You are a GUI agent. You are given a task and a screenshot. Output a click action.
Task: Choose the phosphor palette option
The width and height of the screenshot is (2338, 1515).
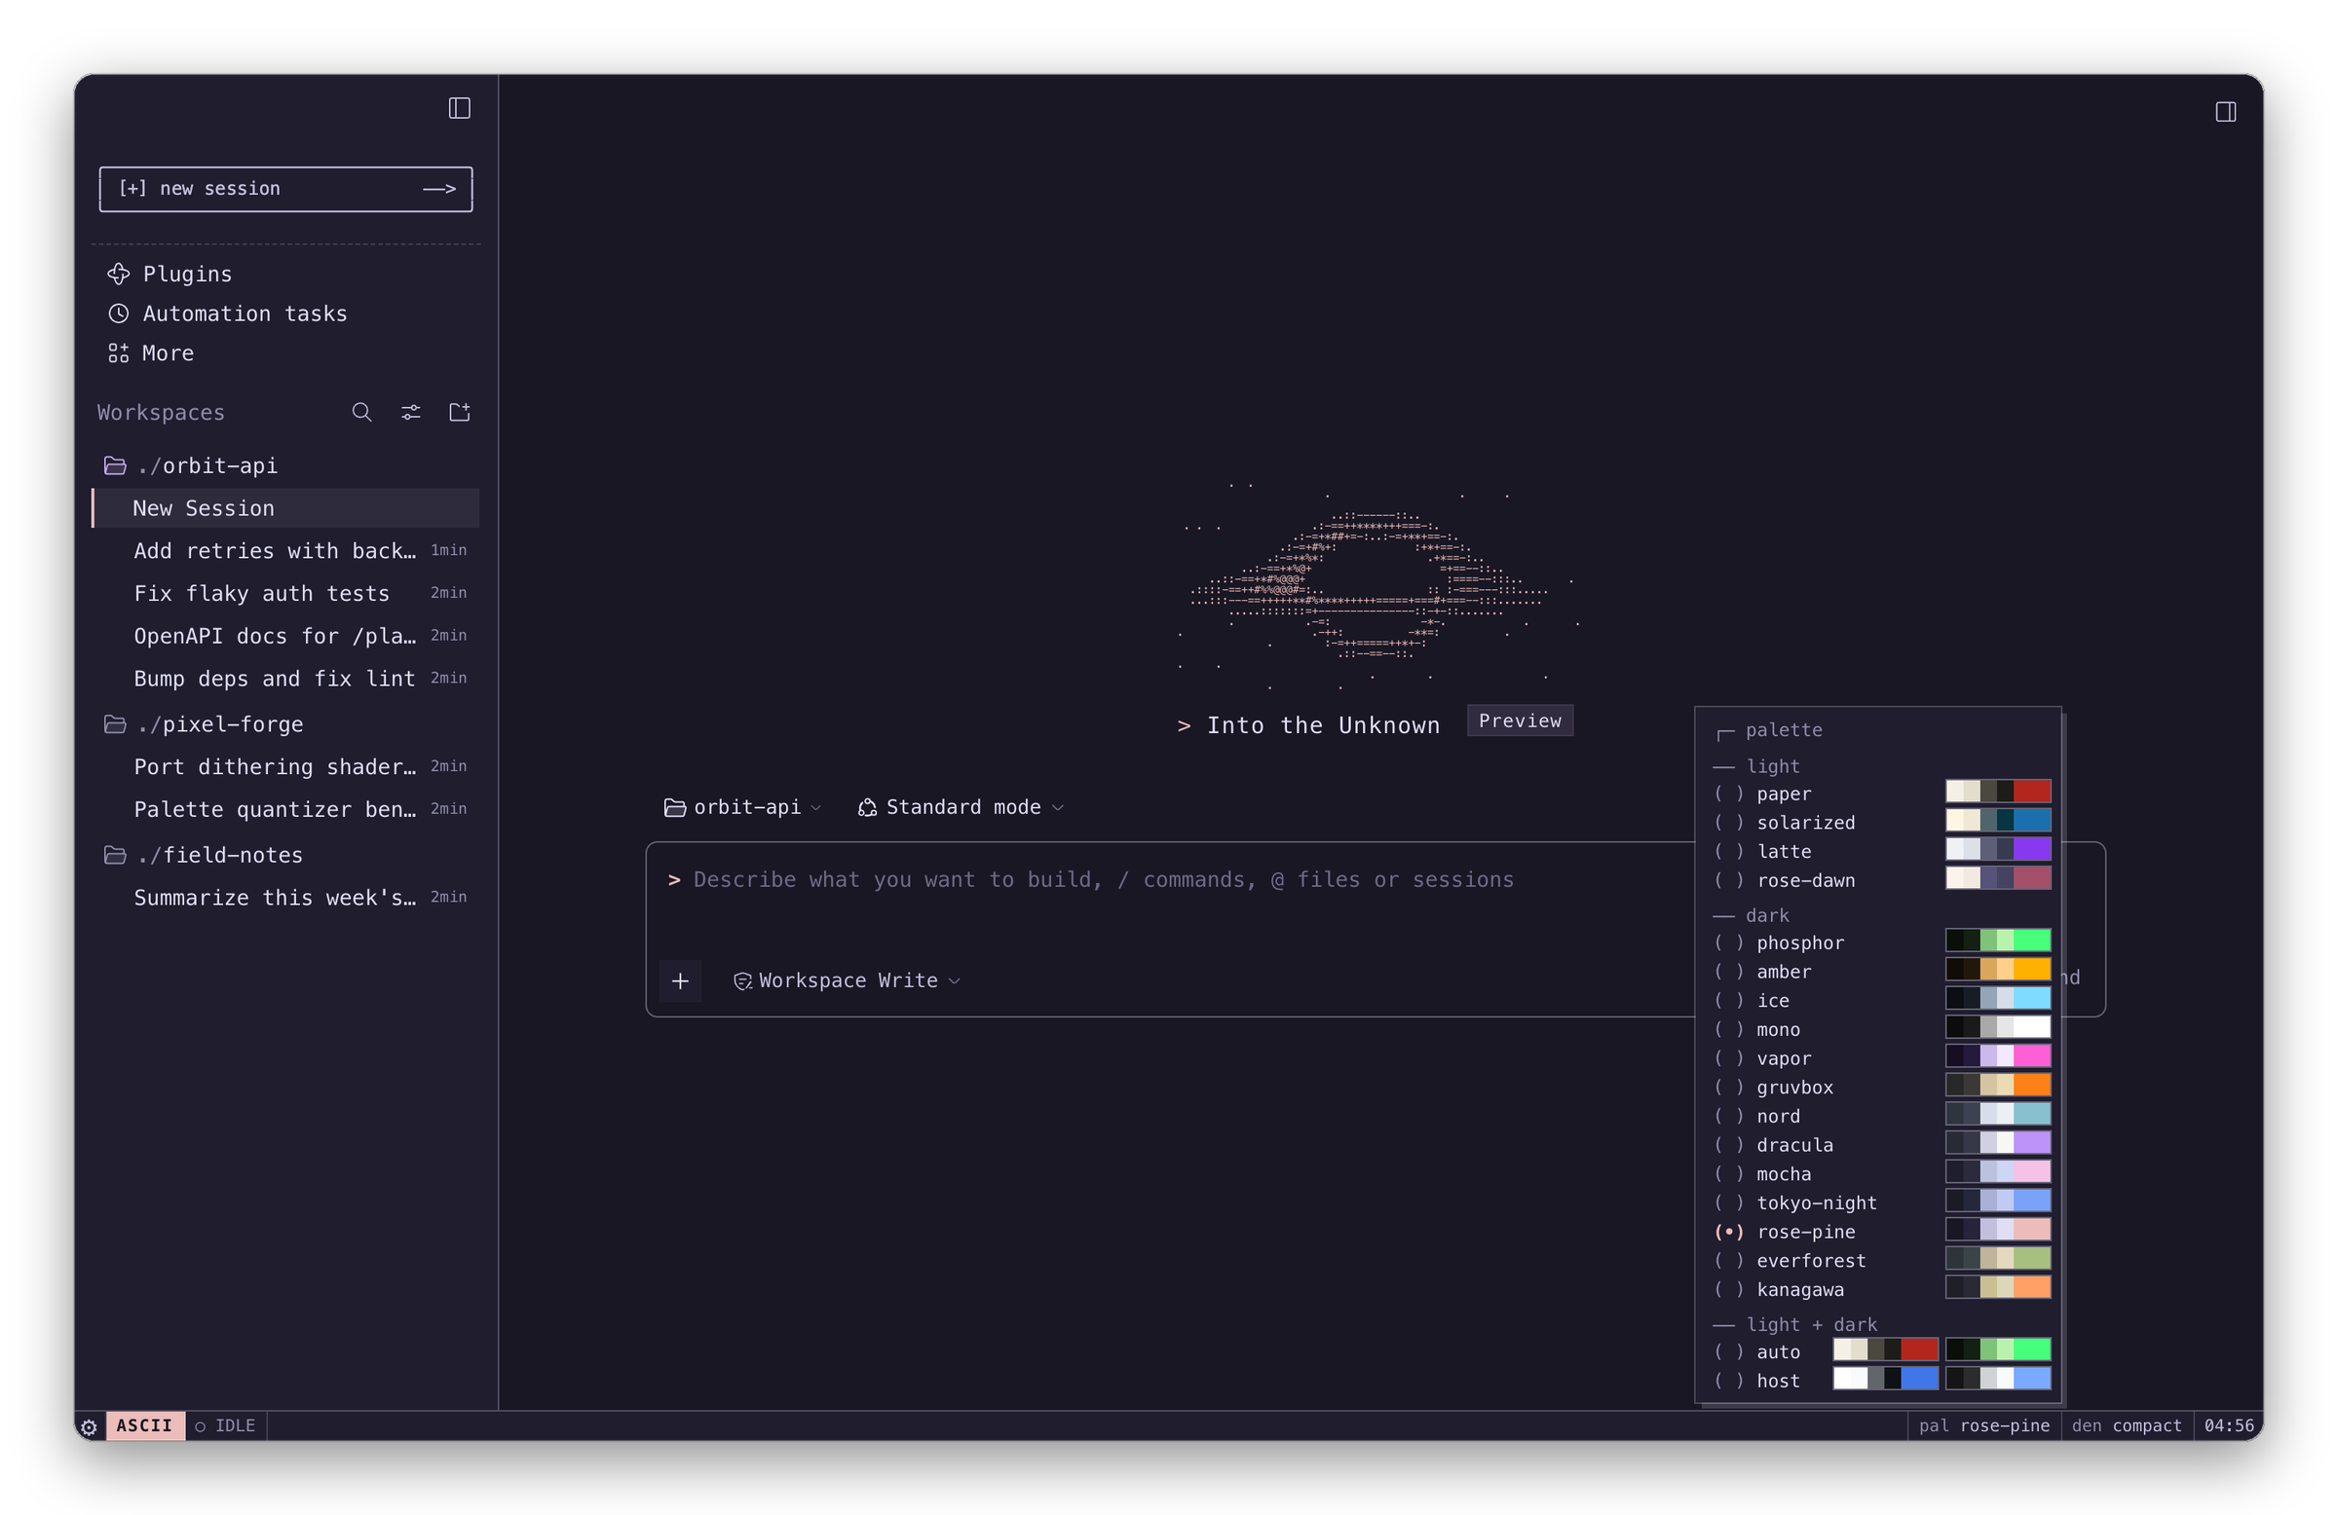[x=1881, y=942]
